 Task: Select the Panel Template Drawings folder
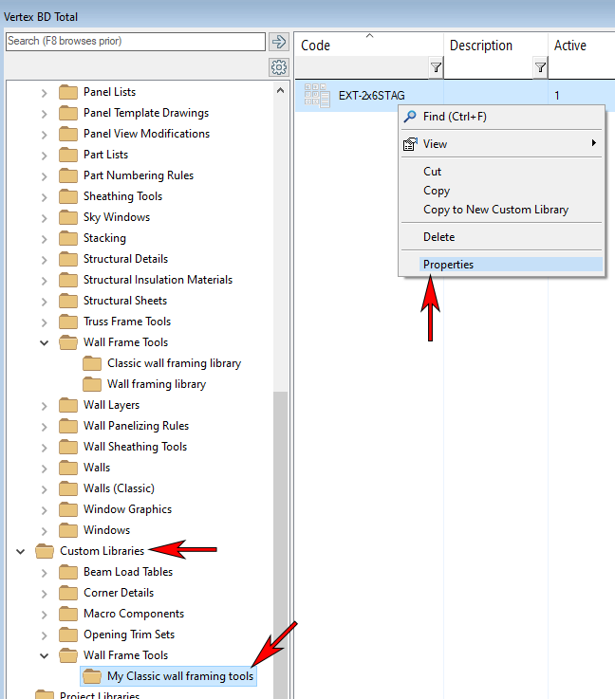pyautogui.click(x=146, y=113)
